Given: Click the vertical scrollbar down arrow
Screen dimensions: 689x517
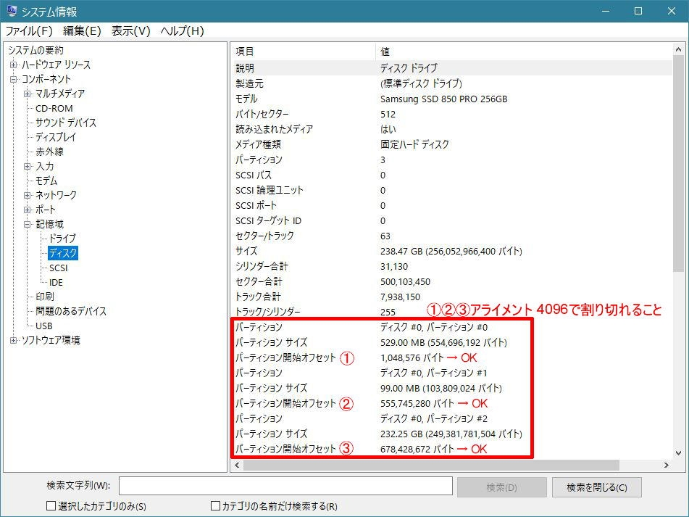Looking at the screenshot, I should pyautogui.click(x=678, y=452).
